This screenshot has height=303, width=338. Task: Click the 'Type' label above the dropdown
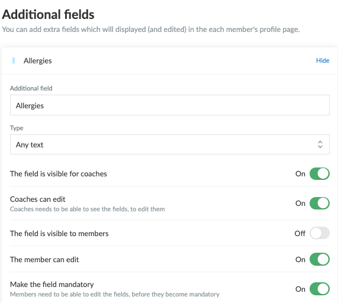(17, 128)
